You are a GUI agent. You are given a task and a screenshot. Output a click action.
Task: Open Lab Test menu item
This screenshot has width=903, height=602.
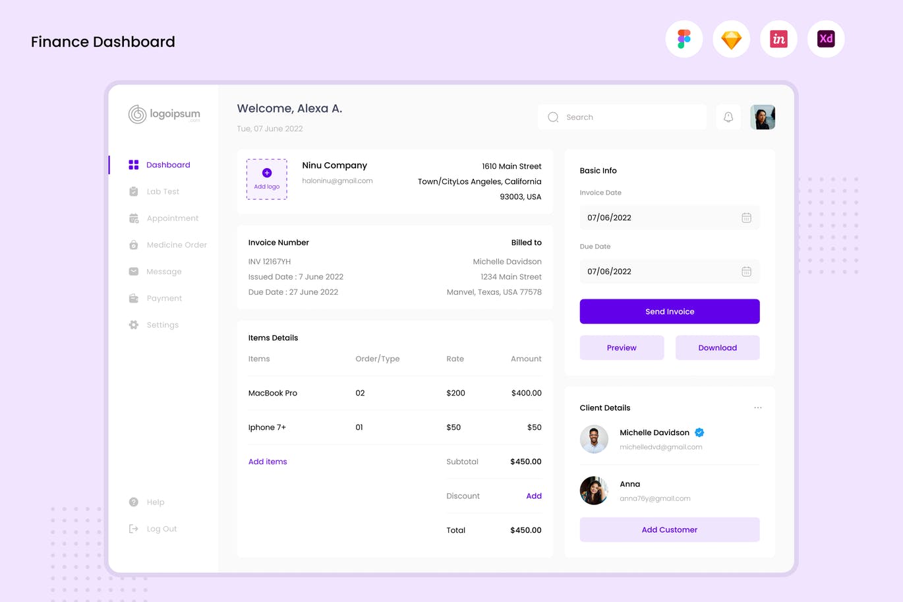(163, 191)
